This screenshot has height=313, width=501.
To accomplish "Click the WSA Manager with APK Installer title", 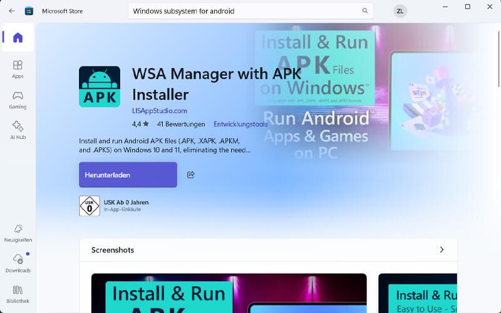I will [x=217, y=84].
